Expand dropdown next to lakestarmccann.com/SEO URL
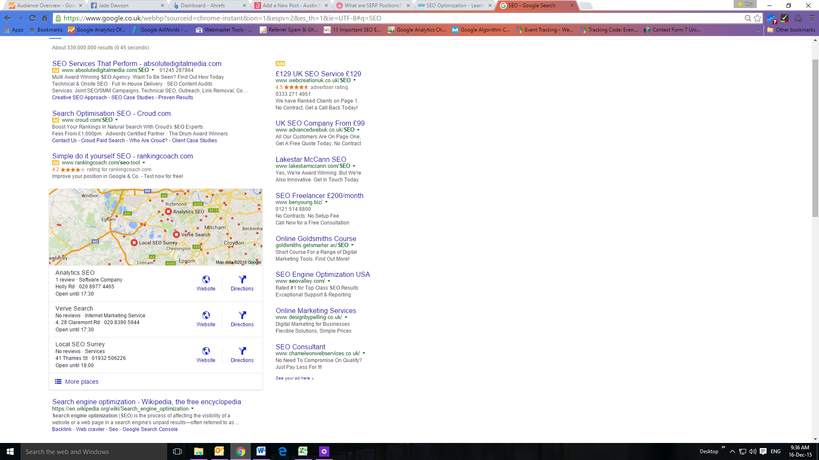 coord(354,166)
